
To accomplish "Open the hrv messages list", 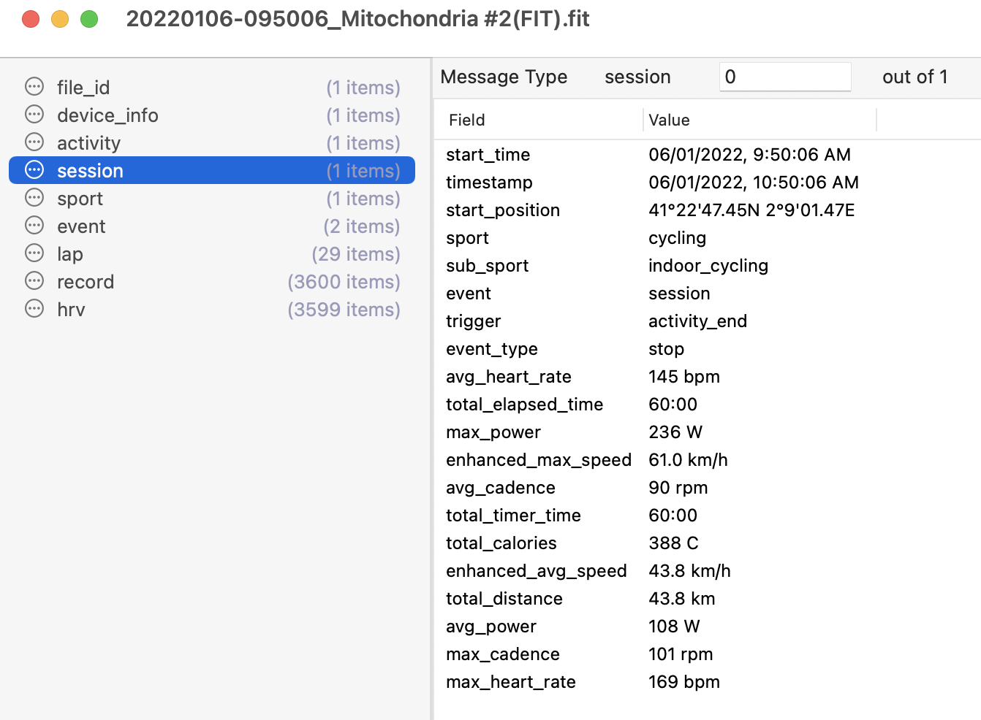I will point(212,310).
